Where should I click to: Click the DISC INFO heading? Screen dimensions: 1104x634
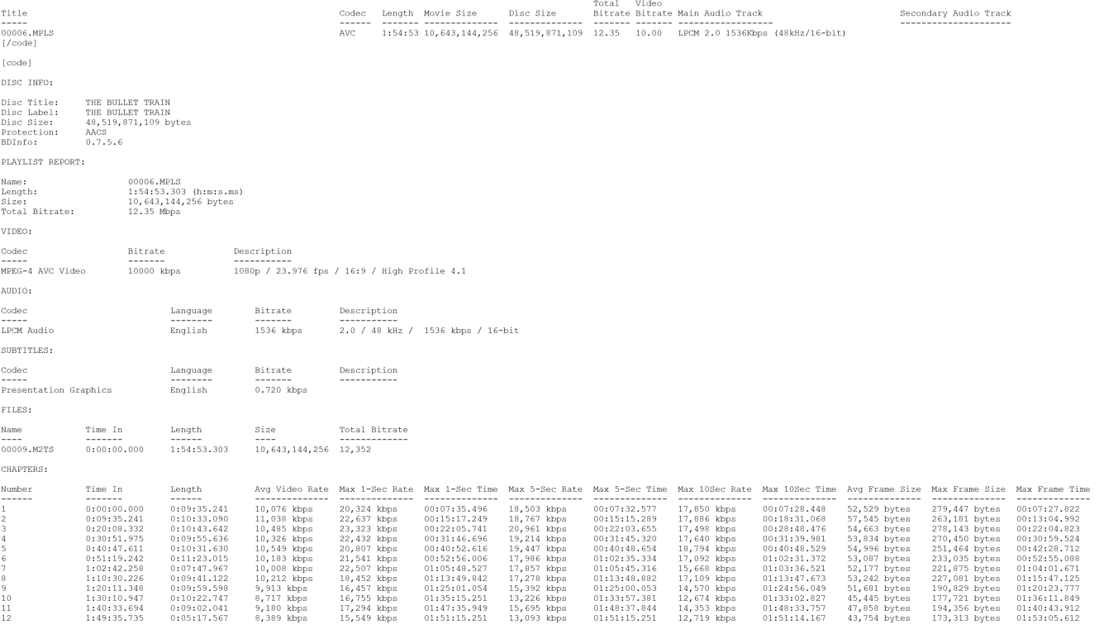(27, 83)
